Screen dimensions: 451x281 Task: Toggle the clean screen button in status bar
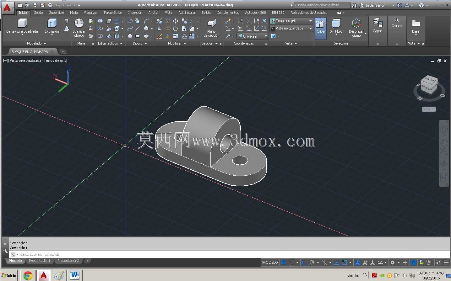(438, 262)
